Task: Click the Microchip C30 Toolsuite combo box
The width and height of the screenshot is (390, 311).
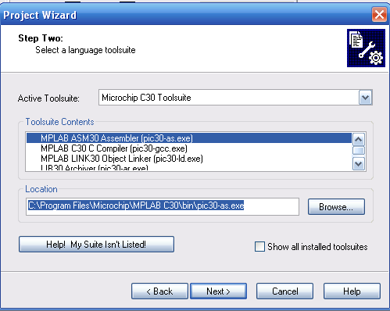Action: 235,98
